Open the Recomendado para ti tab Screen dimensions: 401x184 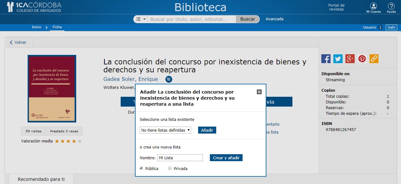[41, 179]
